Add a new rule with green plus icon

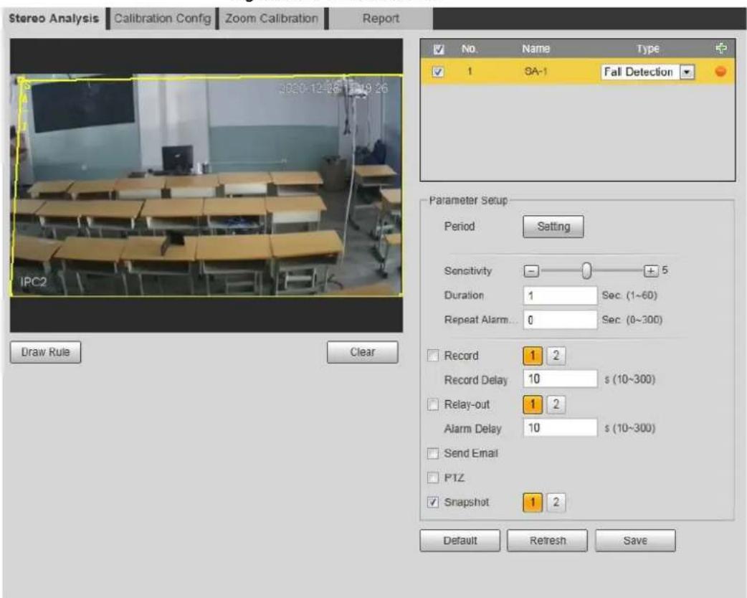720,48
